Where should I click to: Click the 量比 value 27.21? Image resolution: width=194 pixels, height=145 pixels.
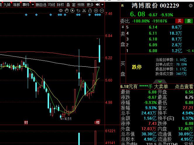click(x=188, y=108)
